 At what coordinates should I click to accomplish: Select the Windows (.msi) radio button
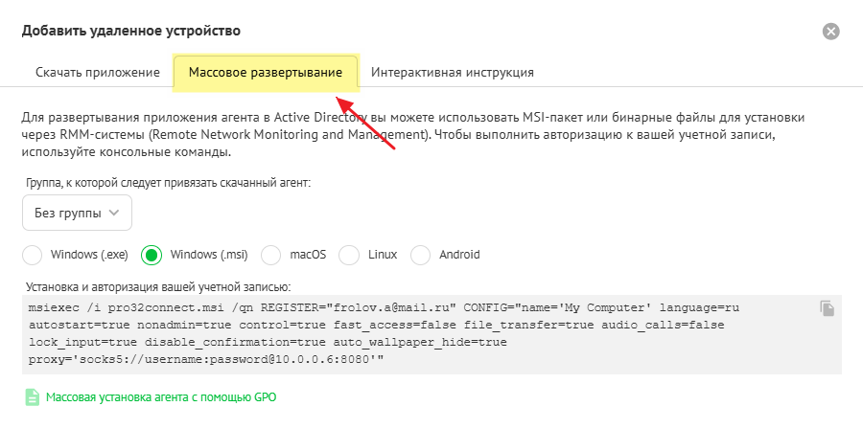[x=151, y=255]
